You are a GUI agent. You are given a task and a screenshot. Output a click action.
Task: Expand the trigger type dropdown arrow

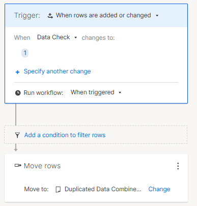(x=157, y=16)
